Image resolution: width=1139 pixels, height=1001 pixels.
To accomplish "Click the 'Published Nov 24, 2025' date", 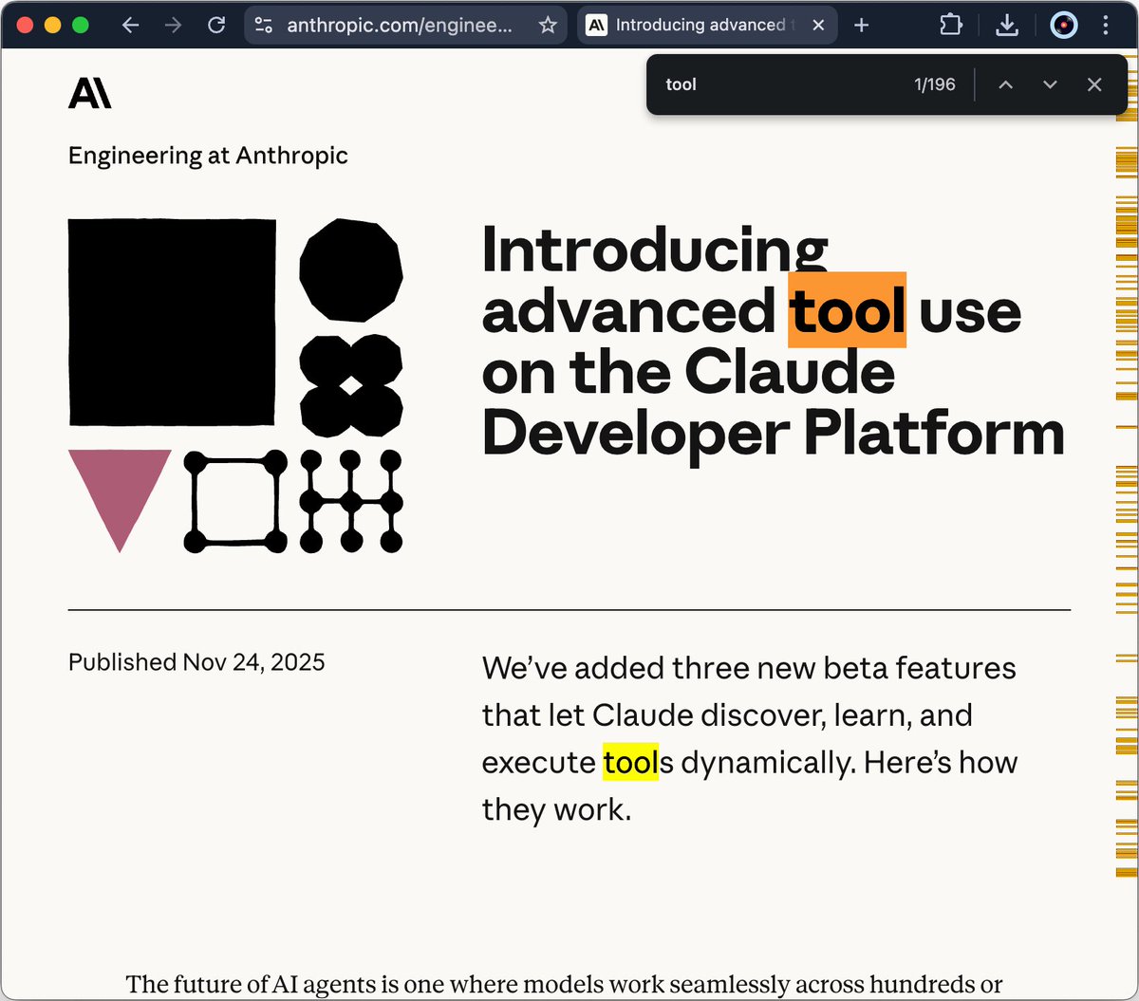I will 196,661.
